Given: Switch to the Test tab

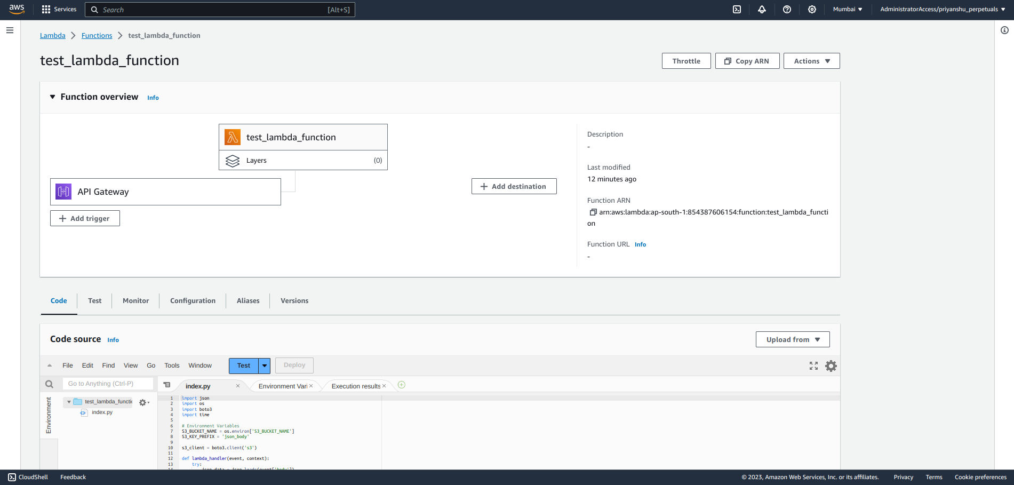Looking at the screenshot, I should click(x=95, y=301).
